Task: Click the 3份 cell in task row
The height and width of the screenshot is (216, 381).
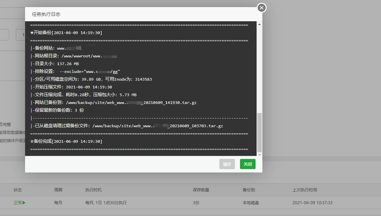Action: pos(196,203)
